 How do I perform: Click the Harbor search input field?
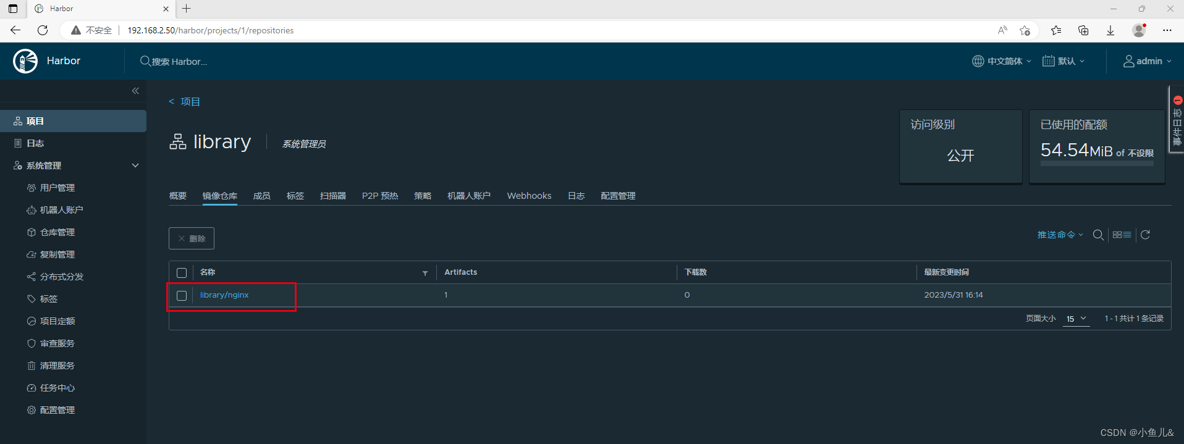[x=179, y=61]
